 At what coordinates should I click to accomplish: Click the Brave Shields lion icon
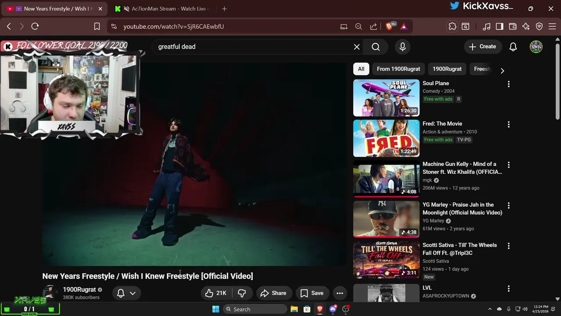[x=389, y=26]
